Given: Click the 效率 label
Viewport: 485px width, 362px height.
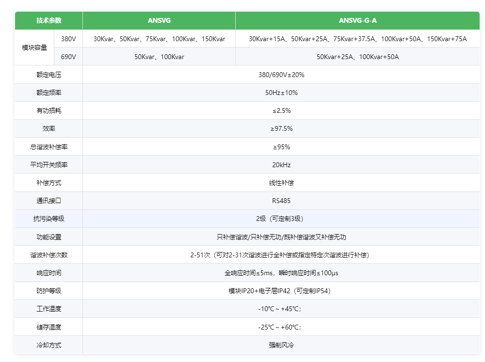Looking at the screenshot, I should tap(49, 128).
